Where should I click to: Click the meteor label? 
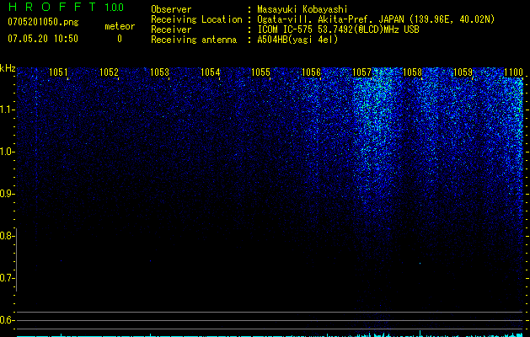click(x=120, y=26)
